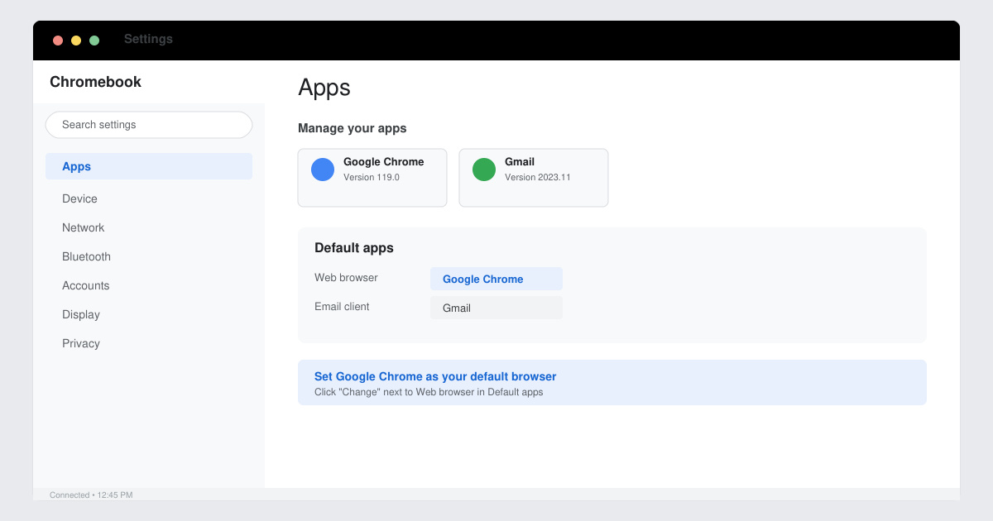The height and width of the screenshot is (521, 993).
Task: Click the Default apps heading
Action: click(x=354, y=248)
